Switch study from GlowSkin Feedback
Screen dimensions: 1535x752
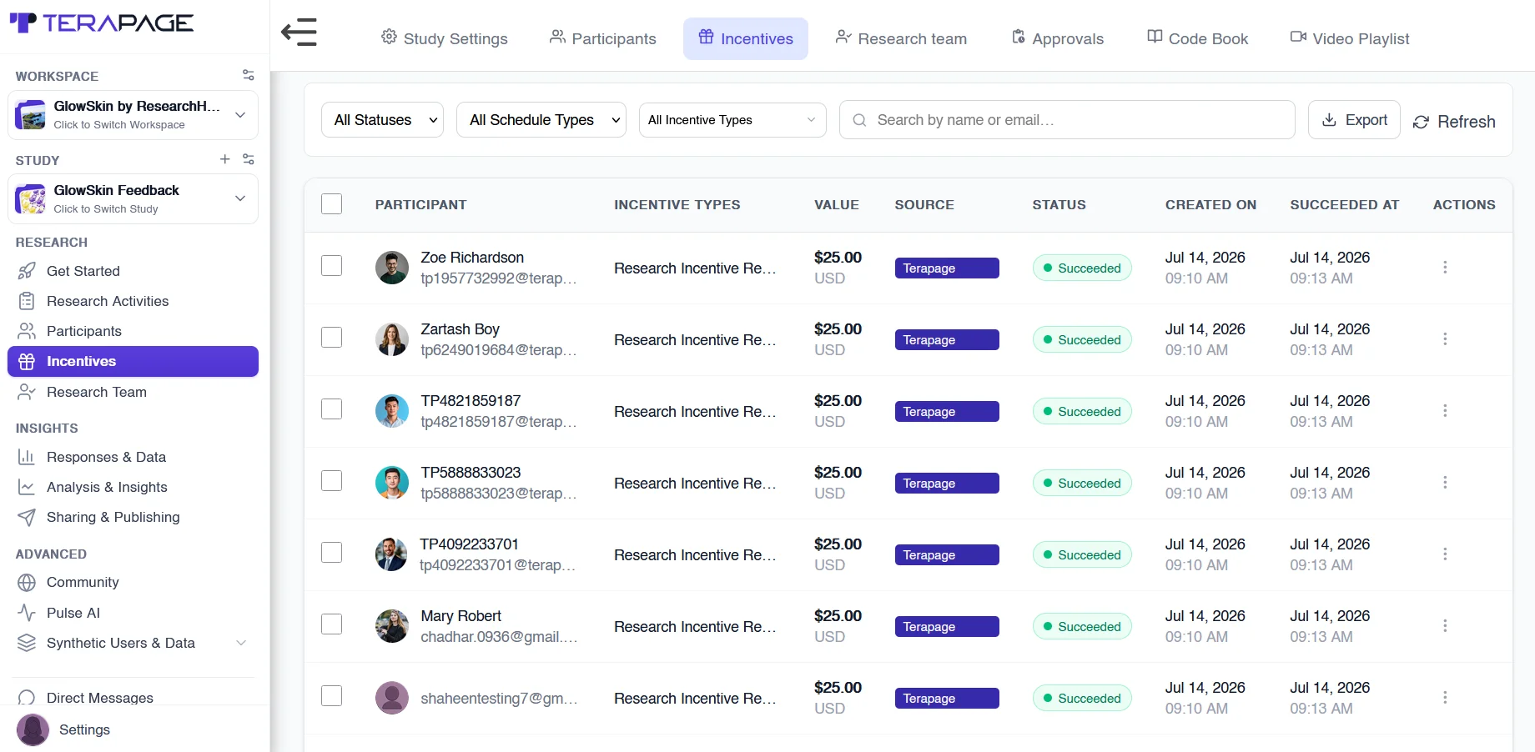pyautogui.click(x=133, y=199)
